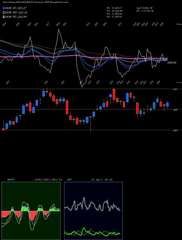Image resolution: width=182 pixels, height=240 pixels.
Task: Click the MACD panel label
Action: click(x=11, y=180)
